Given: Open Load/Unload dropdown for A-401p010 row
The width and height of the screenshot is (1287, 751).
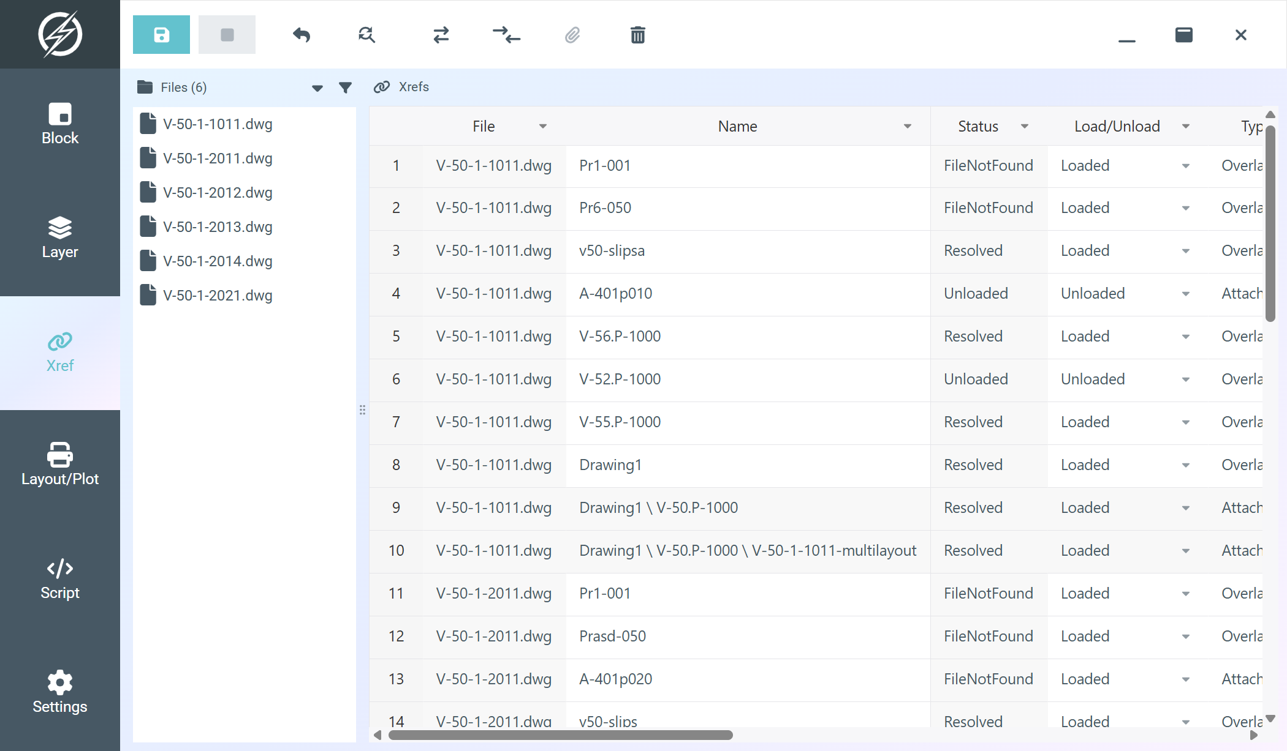Looking at the screenshot, I should tap(1186, 294).
